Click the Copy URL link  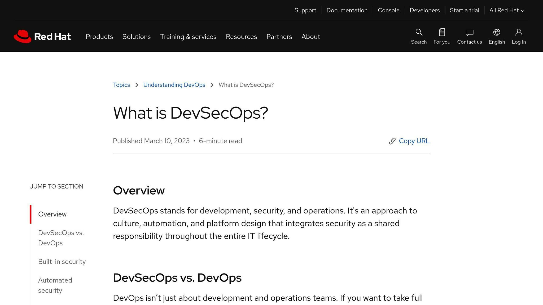414,141
